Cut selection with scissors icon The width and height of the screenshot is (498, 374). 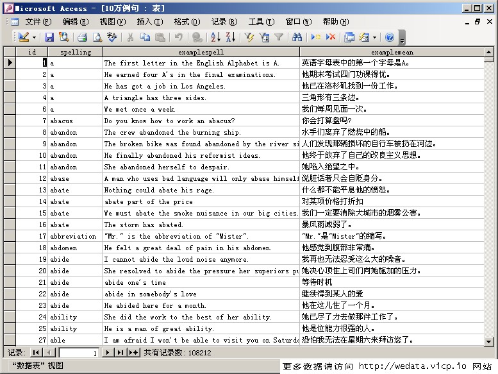[130, 37]
